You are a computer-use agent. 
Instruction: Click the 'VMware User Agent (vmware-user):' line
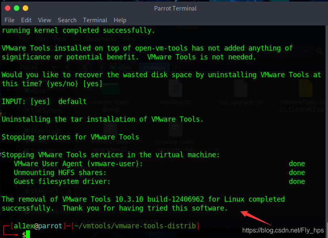tap(78, 164)
